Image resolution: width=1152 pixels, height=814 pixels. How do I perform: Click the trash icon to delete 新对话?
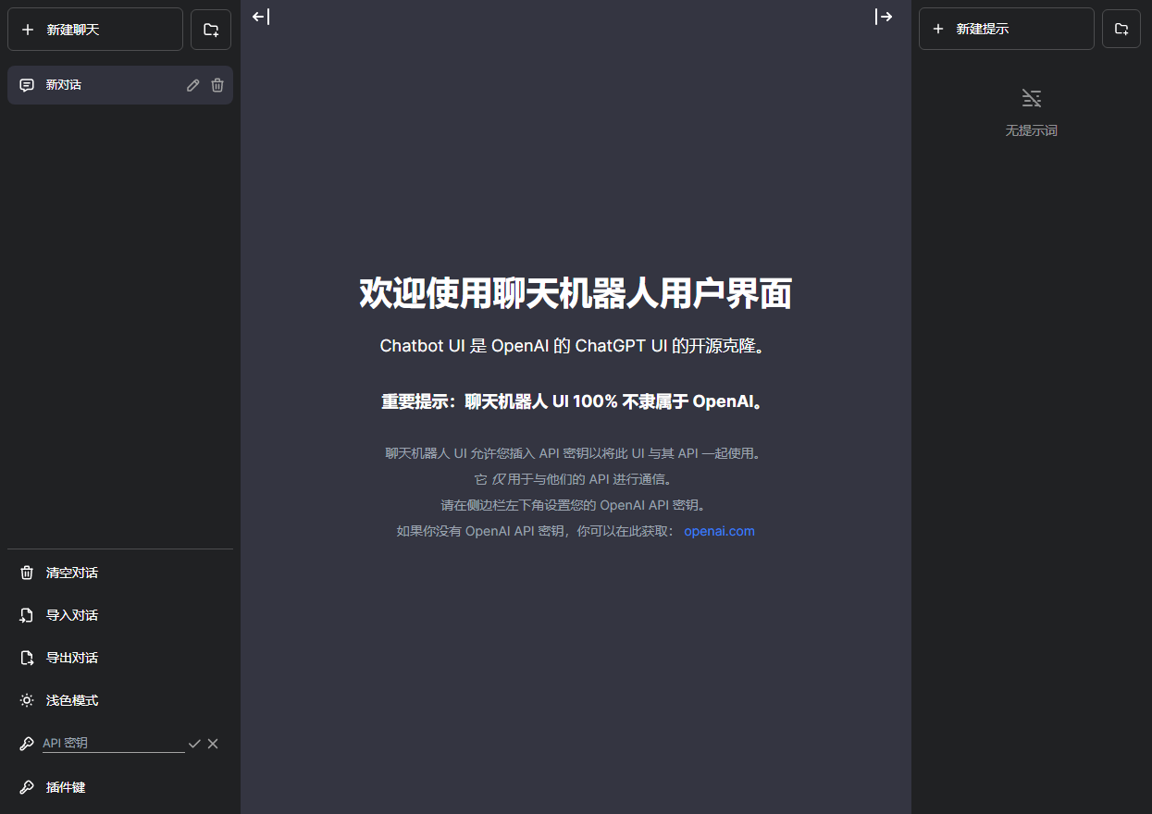click(x=217, y=85)
